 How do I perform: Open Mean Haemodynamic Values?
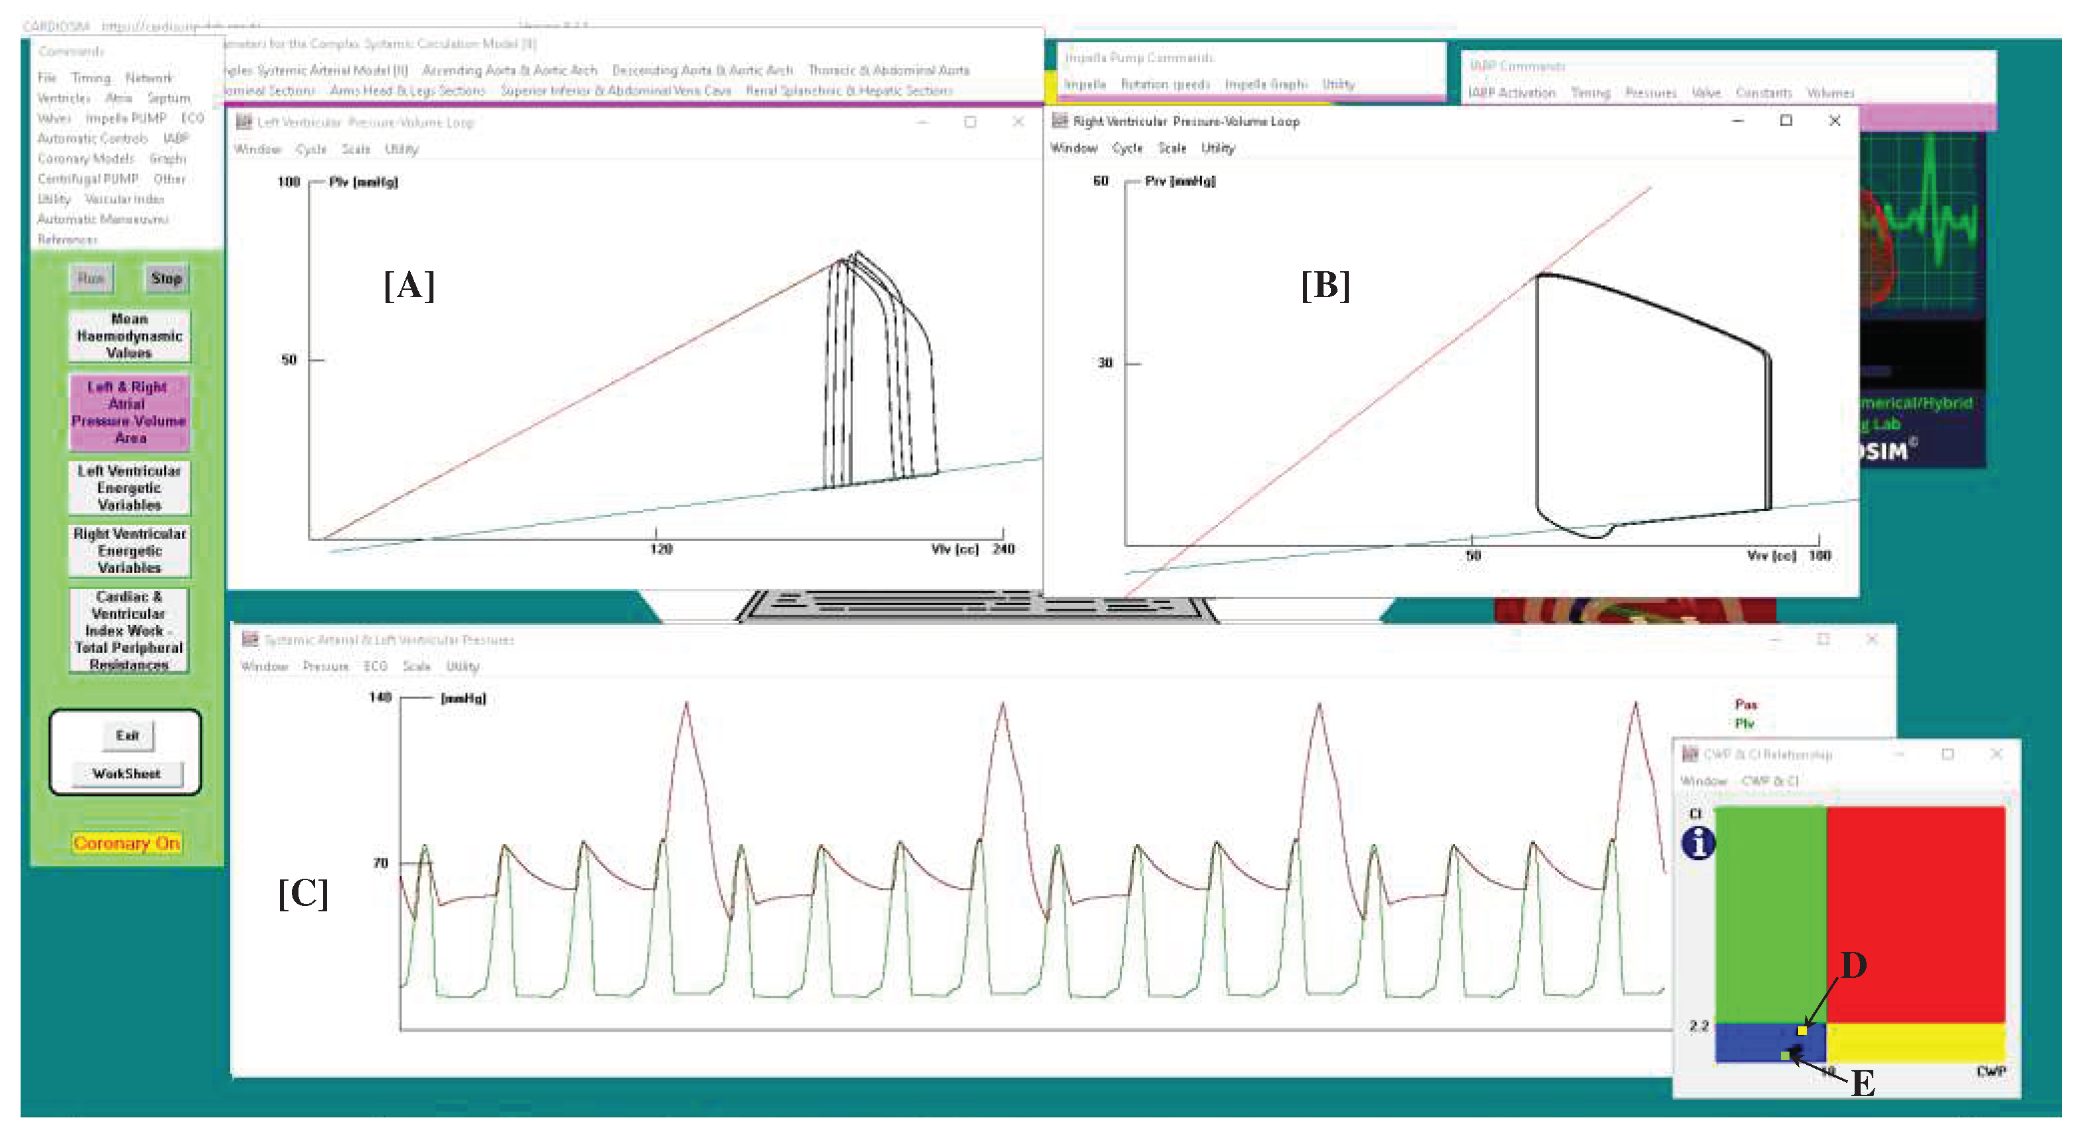point(130,335)
